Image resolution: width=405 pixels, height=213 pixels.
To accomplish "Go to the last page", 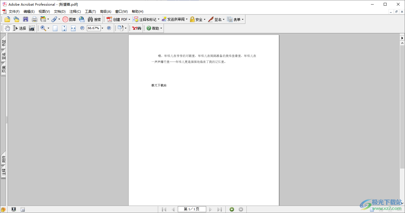I will point(219,209).
